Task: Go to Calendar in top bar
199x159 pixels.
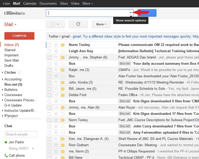Action: click(x=30, y=3)
